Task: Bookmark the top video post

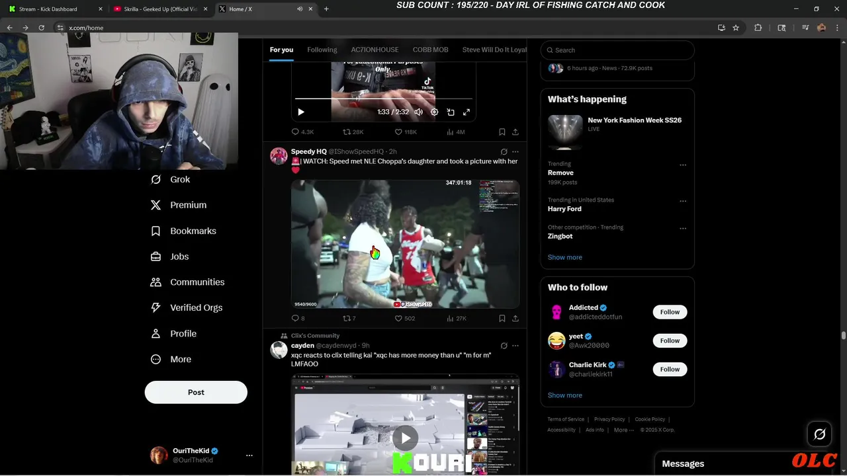Action: click(x=502, y=132)
